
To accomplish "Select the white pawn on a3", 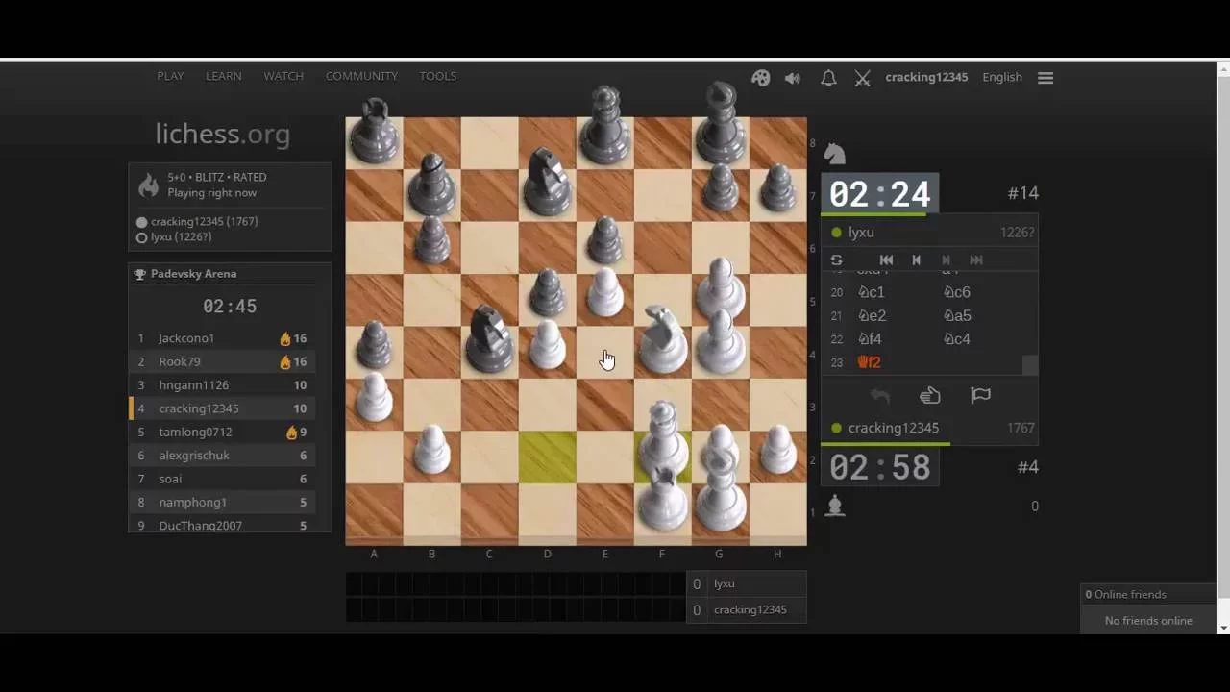I will coord(374,398).
